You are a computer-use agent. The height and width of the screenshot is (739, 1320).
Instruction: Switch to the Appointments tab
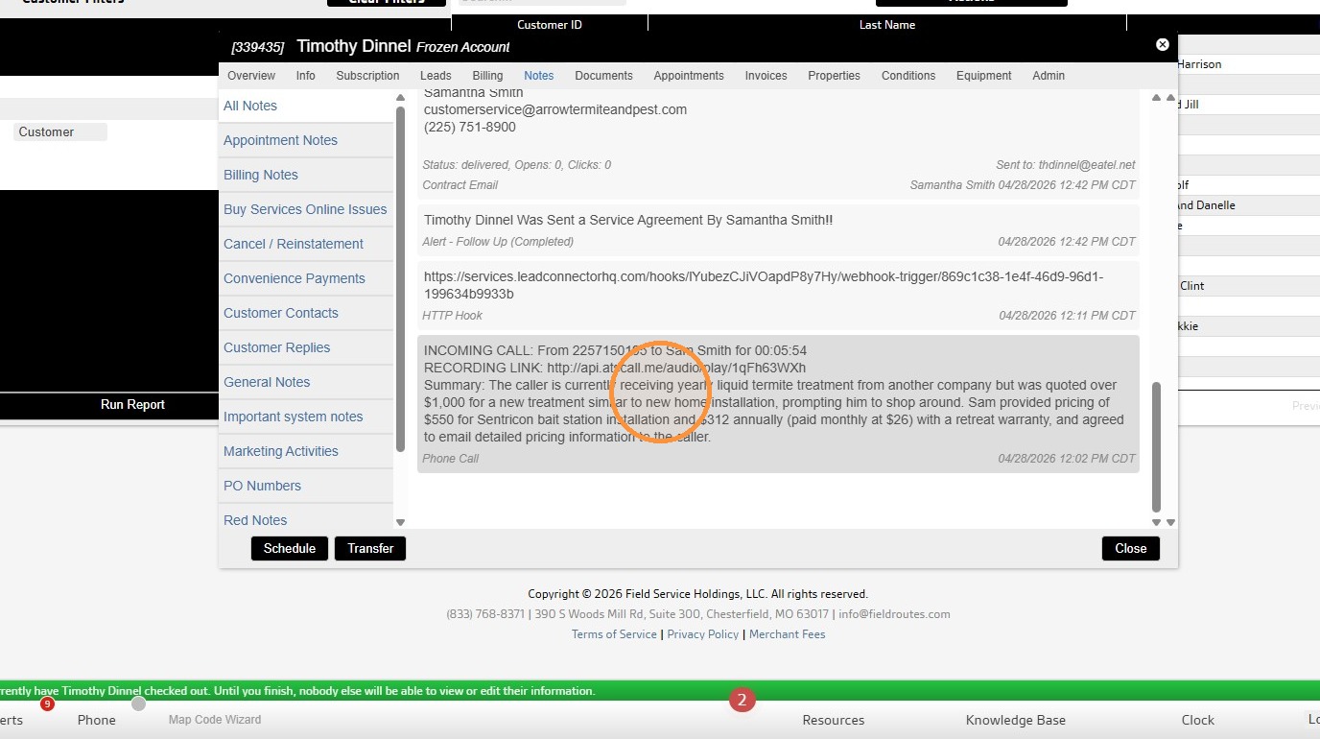click(689, 76)
